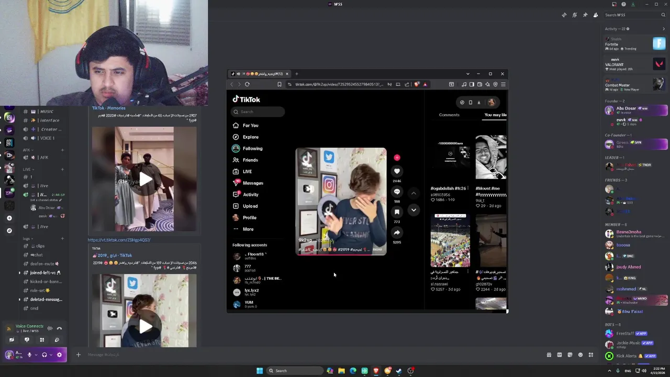Share the TikTok video using arrow icon

click(397, 232)
